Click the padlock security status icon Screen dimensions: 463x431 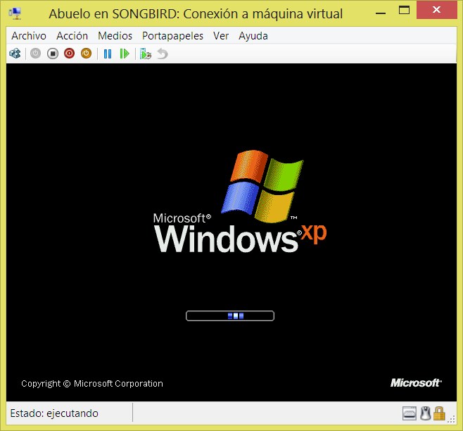(439, 413)
